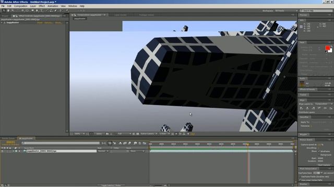
Task: Click Options in Effect Controls
Action: click(x=48, y=22)
